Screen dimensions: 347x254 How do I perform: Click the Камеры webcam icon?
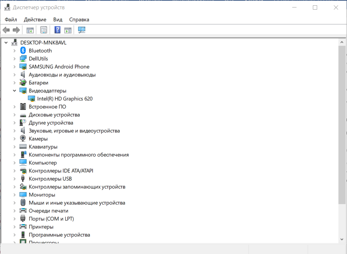[23, 139]
